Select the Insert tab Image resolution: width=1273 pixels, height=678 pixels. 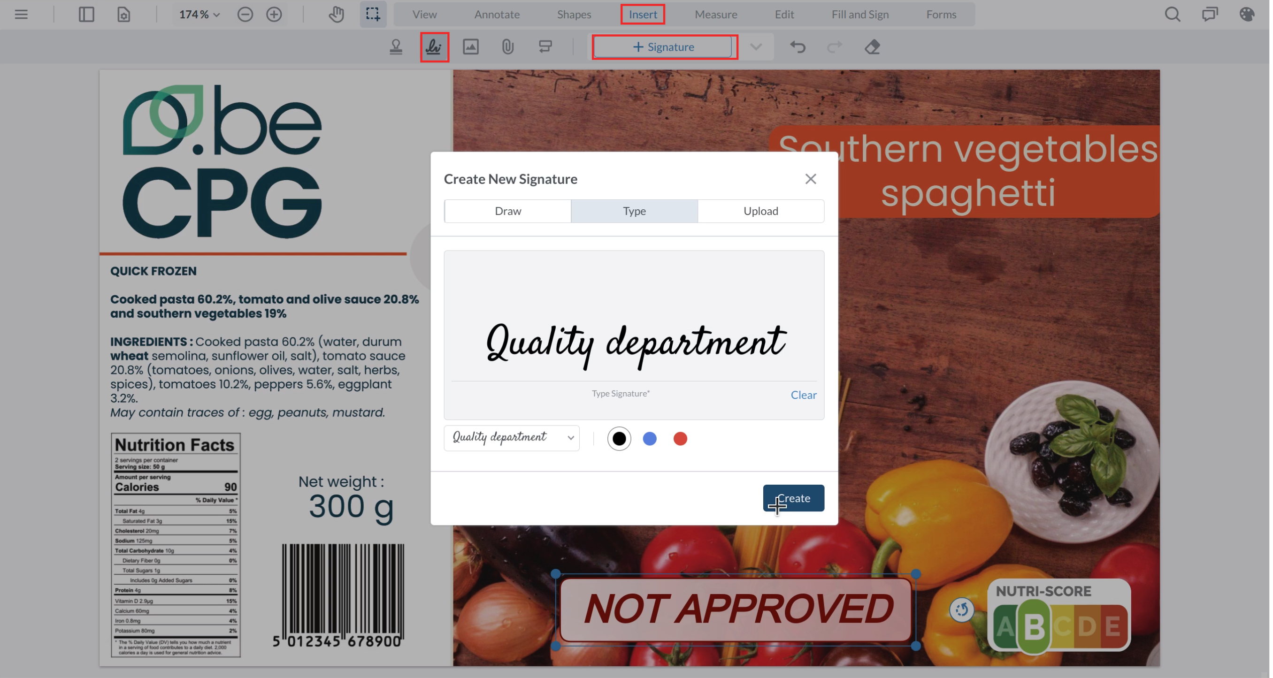(643, 15)
